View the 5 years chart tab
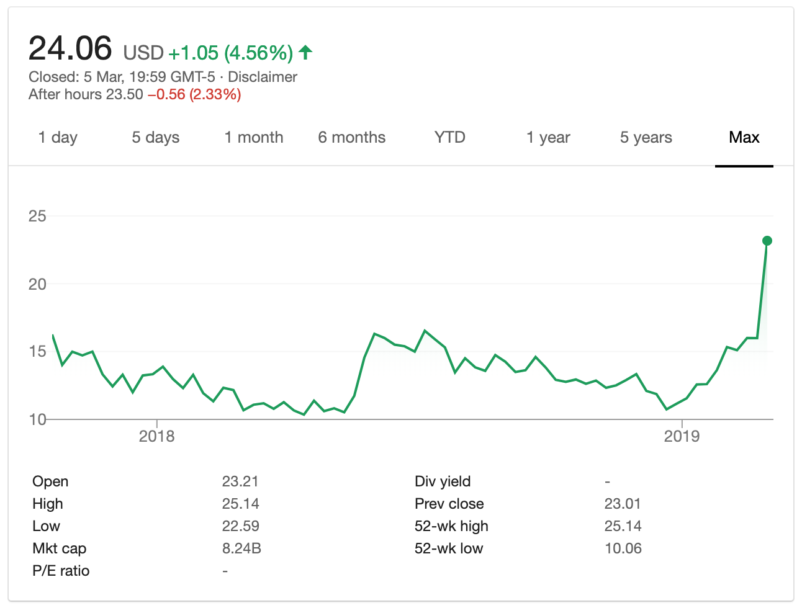The width and height of the screenshot is (802, 608). tap(646, 137)
